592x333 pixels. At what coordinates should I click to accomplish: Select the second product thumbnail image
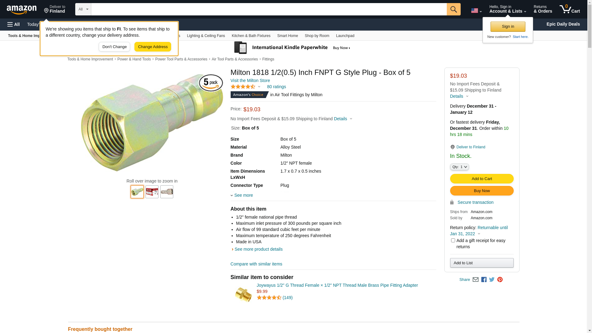click(x=152, y=192)
